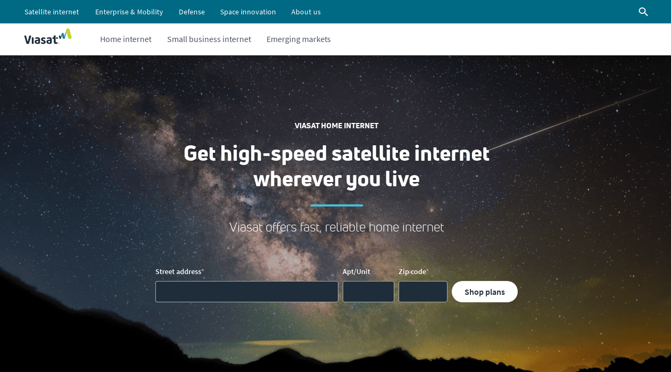Open Space innovation page
This screenshot has height=372, width=671.
[248, 12]
